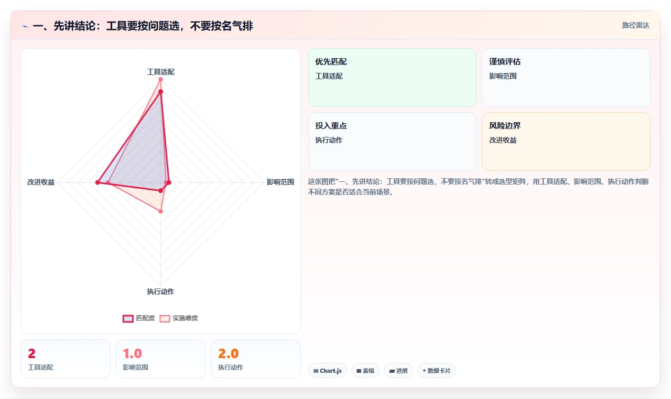Click the 实施难度 data point on 执行动作 axis
Image resolution: width=671 pixels, height=399 pixels.
[x=161, y=211]
